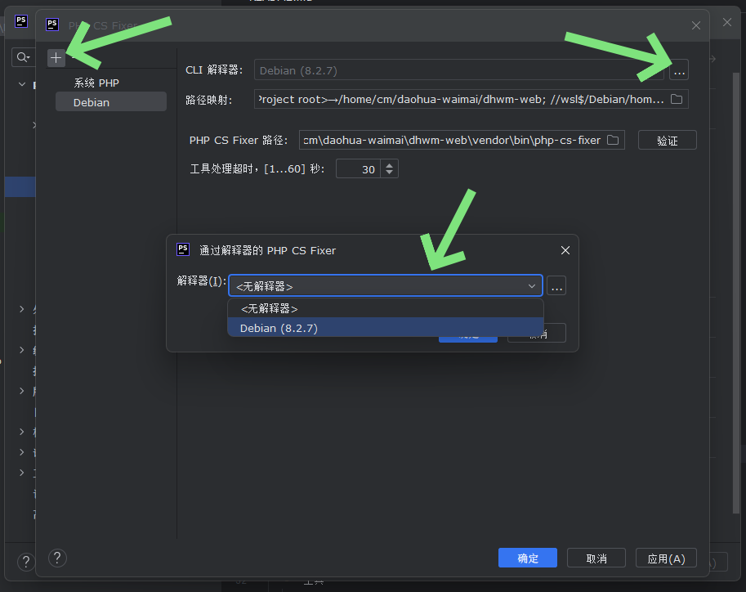Open help with the question mark icon in dialog
This screenshot has width=746, height=592.
pyautogui.click(x=57, y=558)
